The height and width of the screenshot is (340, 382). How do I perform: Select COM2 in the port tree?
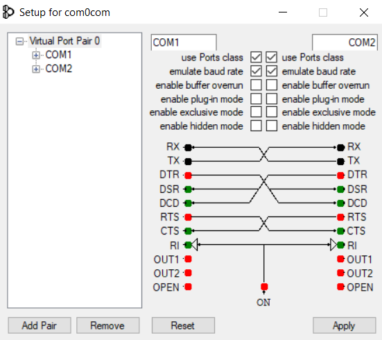[x=59, y=69]
